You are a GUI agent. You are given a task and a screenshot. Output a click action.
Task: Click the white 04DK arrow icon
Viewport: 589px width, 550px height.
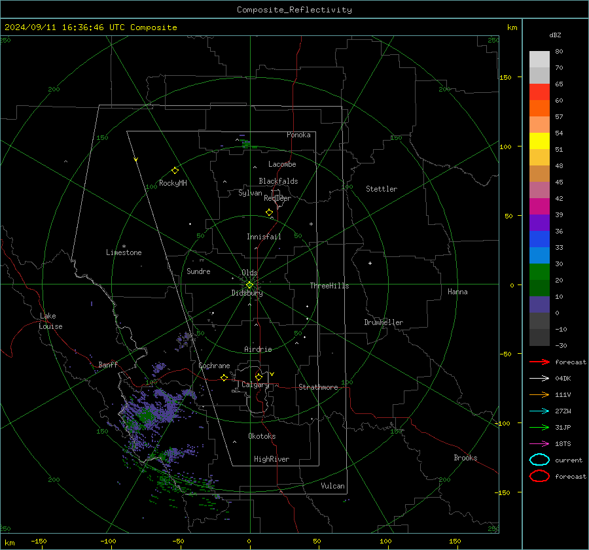[x=539, y=379]
